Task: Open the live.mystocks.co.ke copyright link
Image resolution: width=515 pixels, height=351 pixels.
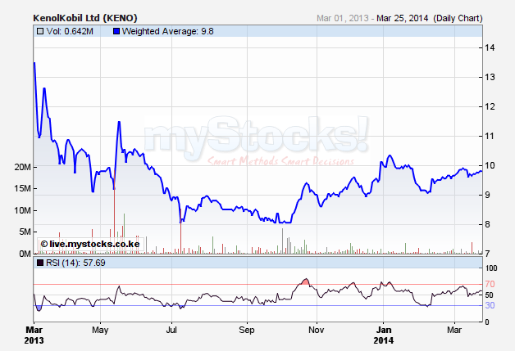Action: (89, 244)
